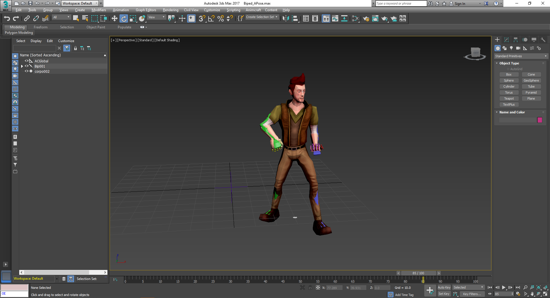
Task: Switch to the Object Paint ribbon tab
Action: (x=96, y=27)
